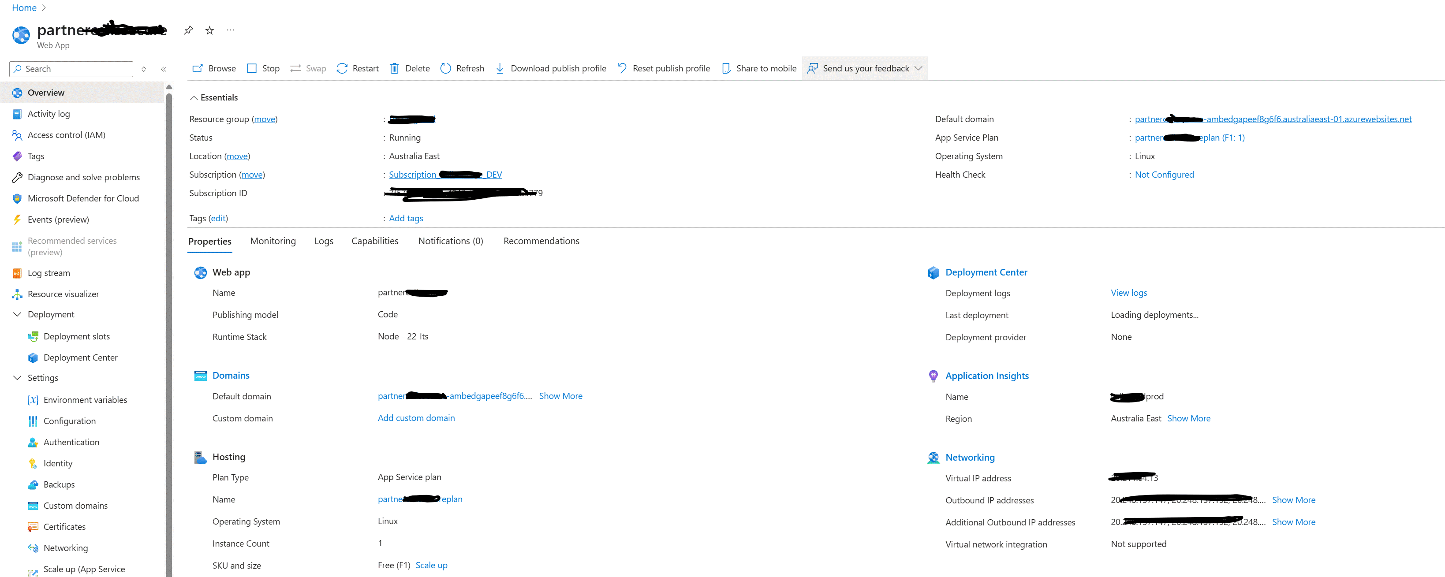Click Add tags link

point(406,219)
